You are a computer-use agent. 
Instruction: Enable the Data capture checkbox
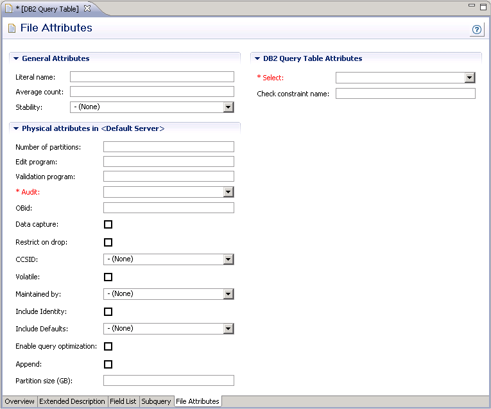pos(108,224)
